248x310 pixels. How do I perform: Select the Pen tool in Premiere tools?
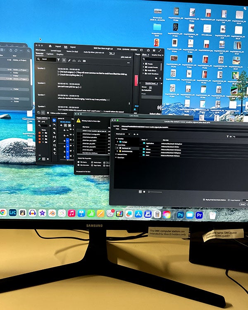[55, 141]
